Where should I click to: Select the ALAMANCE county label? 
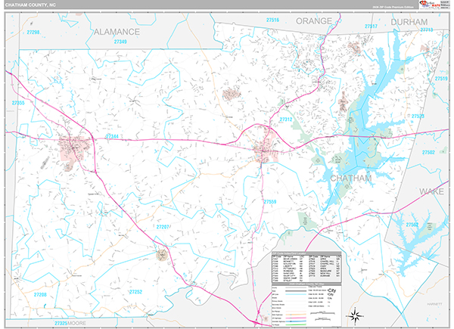tap(117, 32)
